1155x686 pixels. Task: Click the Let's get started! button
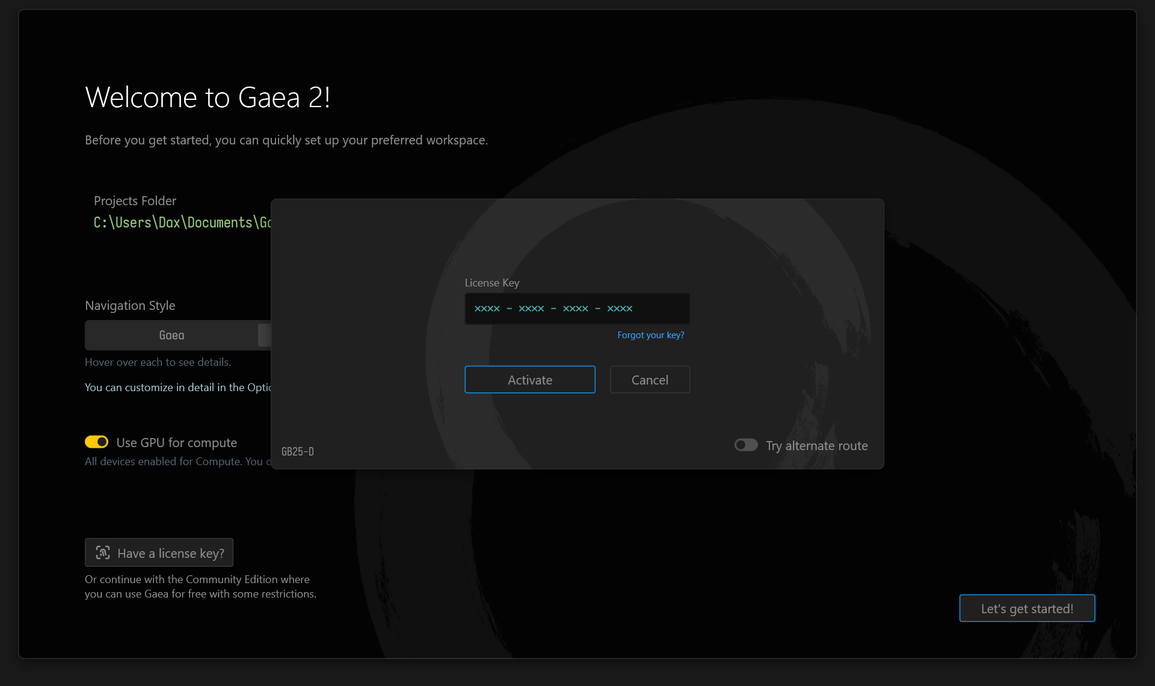click(1026, 608)
